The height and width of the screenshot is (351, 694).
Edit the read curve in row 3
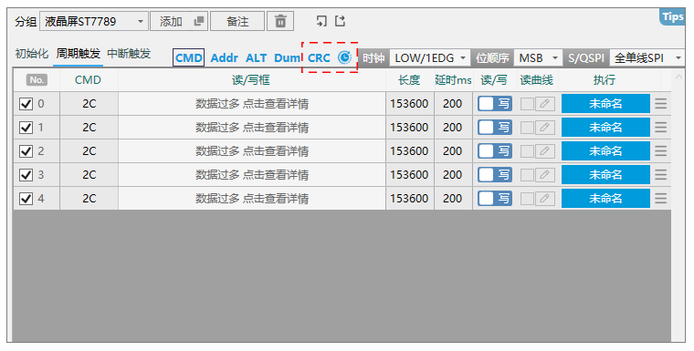click(x=545, y=175)
